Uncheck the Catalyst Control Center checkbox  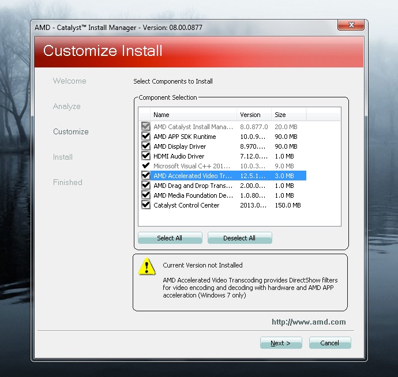click(146, 205)
